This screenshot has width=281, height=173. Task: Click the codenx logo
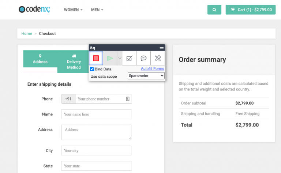pyautogui.click(x=34, y=10)
